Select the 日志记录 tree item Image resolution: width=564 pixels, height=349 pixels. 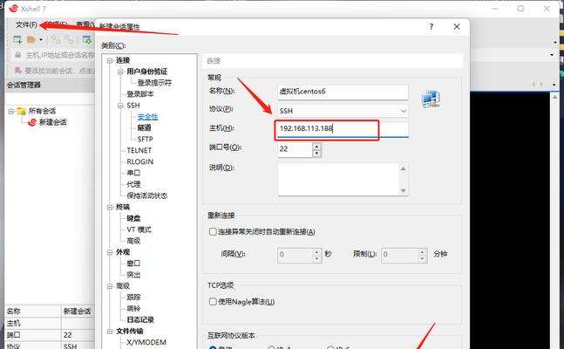140,320
